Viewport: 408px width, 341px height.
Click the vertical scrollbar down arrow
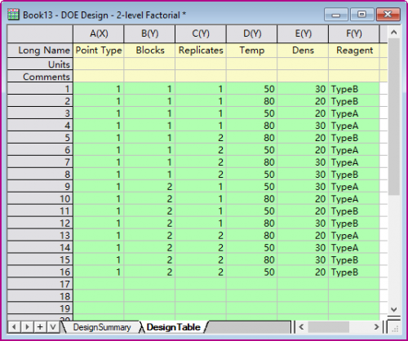[393, 309]
